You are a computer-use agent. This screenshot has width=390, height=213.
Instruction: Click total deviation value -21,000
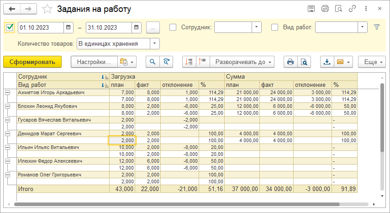(179, 189)
